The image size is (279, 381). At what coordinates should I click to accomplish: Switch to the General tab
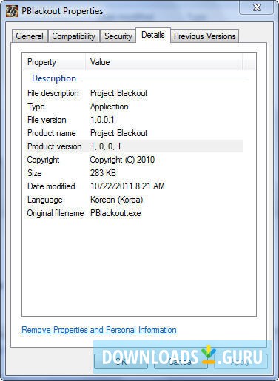tap(30, 36)
